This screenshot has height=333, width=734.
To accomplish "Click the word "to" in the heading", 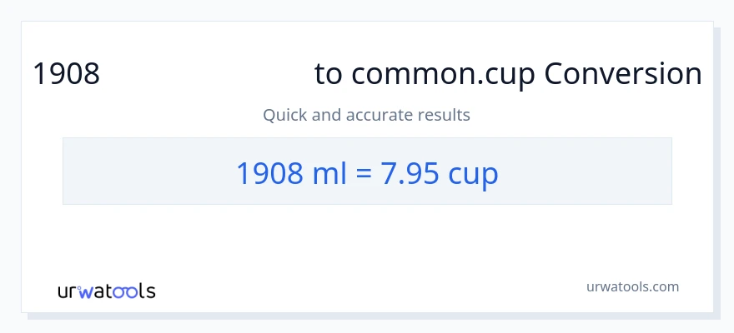I will (x=328, y=75).
